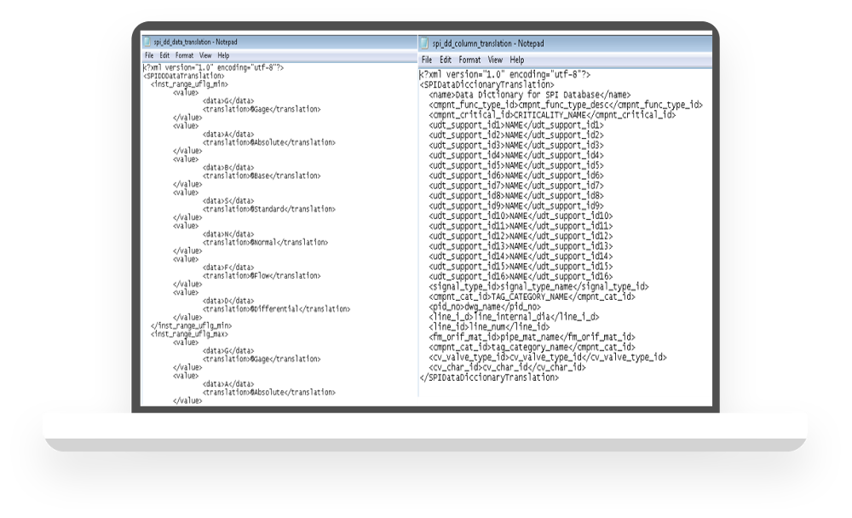
Task: Open Format menu in spi_dd_column_translation Notepad
Action: 469,60
